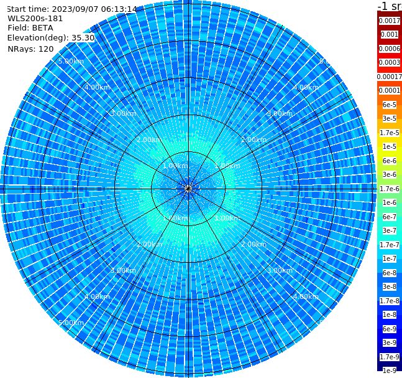Click the NRays: 120 label
Image resolution: width=402 pixels, height=378 pixels.
pyautogui.click(x=30, y=49)
